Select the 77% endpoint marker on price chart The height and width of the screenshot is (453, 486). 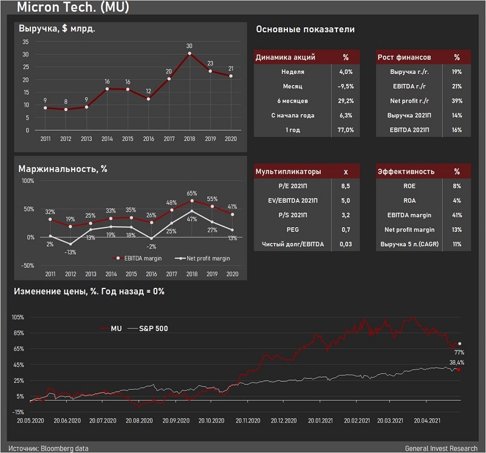pyautogui.click(x=460, y=344)
